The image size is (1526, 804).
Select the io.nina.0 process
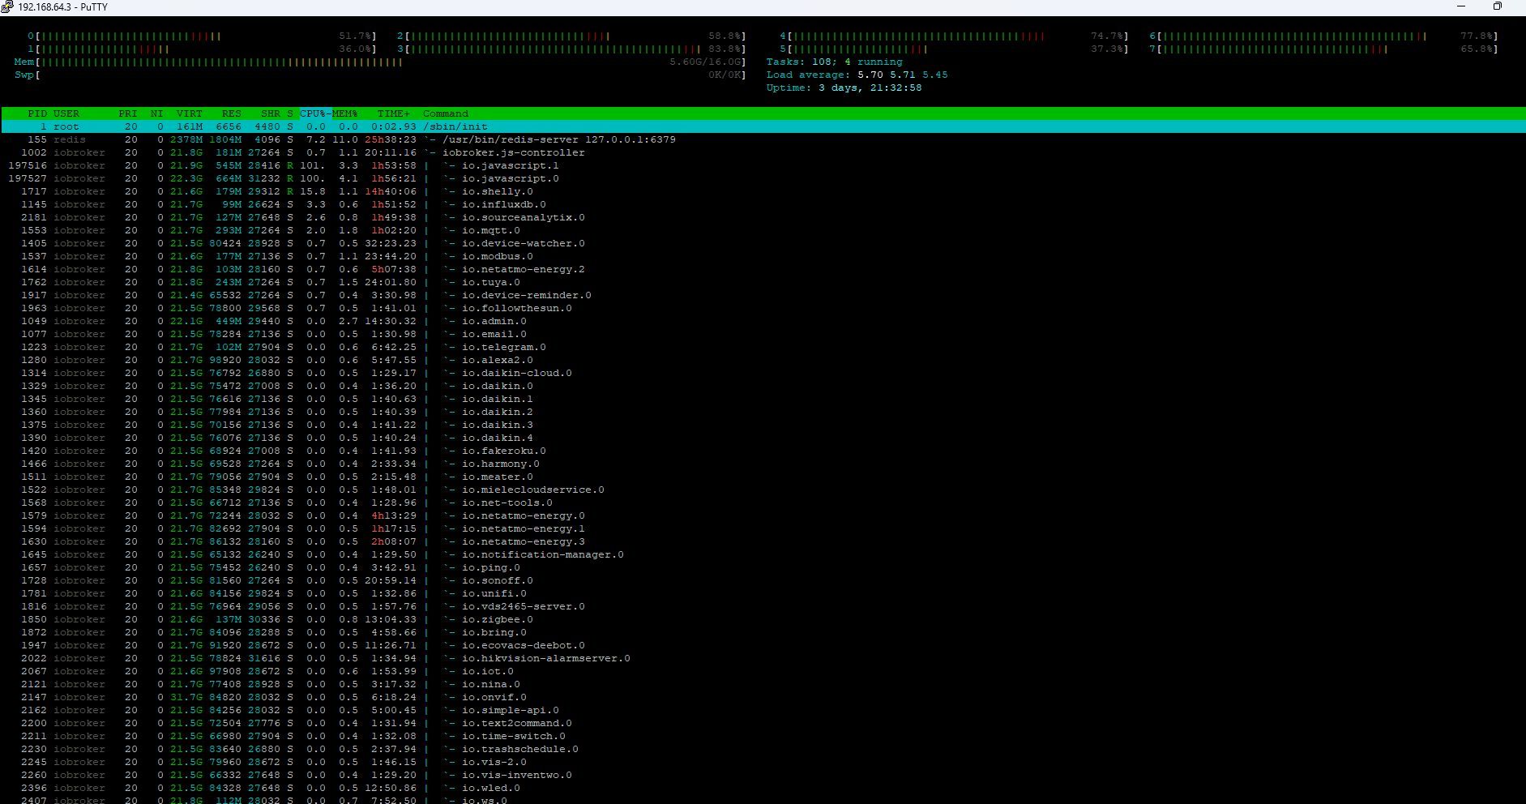tap(763, 684)
